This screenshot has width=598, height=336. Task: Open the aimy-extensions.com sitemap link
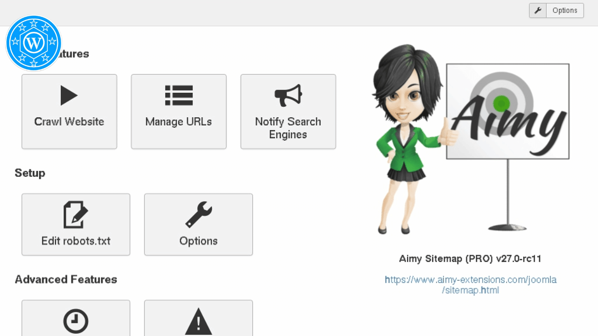[x=470, y=285]
